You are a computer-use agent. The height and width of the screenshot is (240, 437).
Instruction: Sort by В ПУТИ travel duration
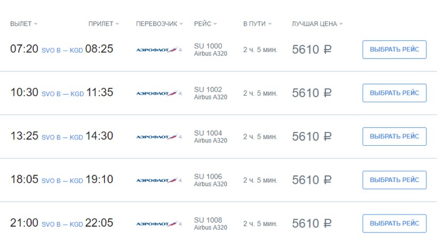[257, 24]
